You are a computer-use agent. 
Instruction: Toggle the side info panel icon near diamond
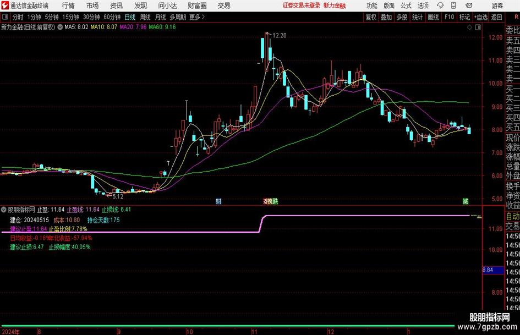[478, 28]
